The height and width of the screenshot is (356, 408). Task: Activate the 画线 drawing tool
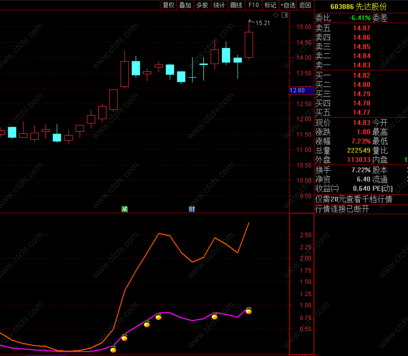click(x=236, y=5)
